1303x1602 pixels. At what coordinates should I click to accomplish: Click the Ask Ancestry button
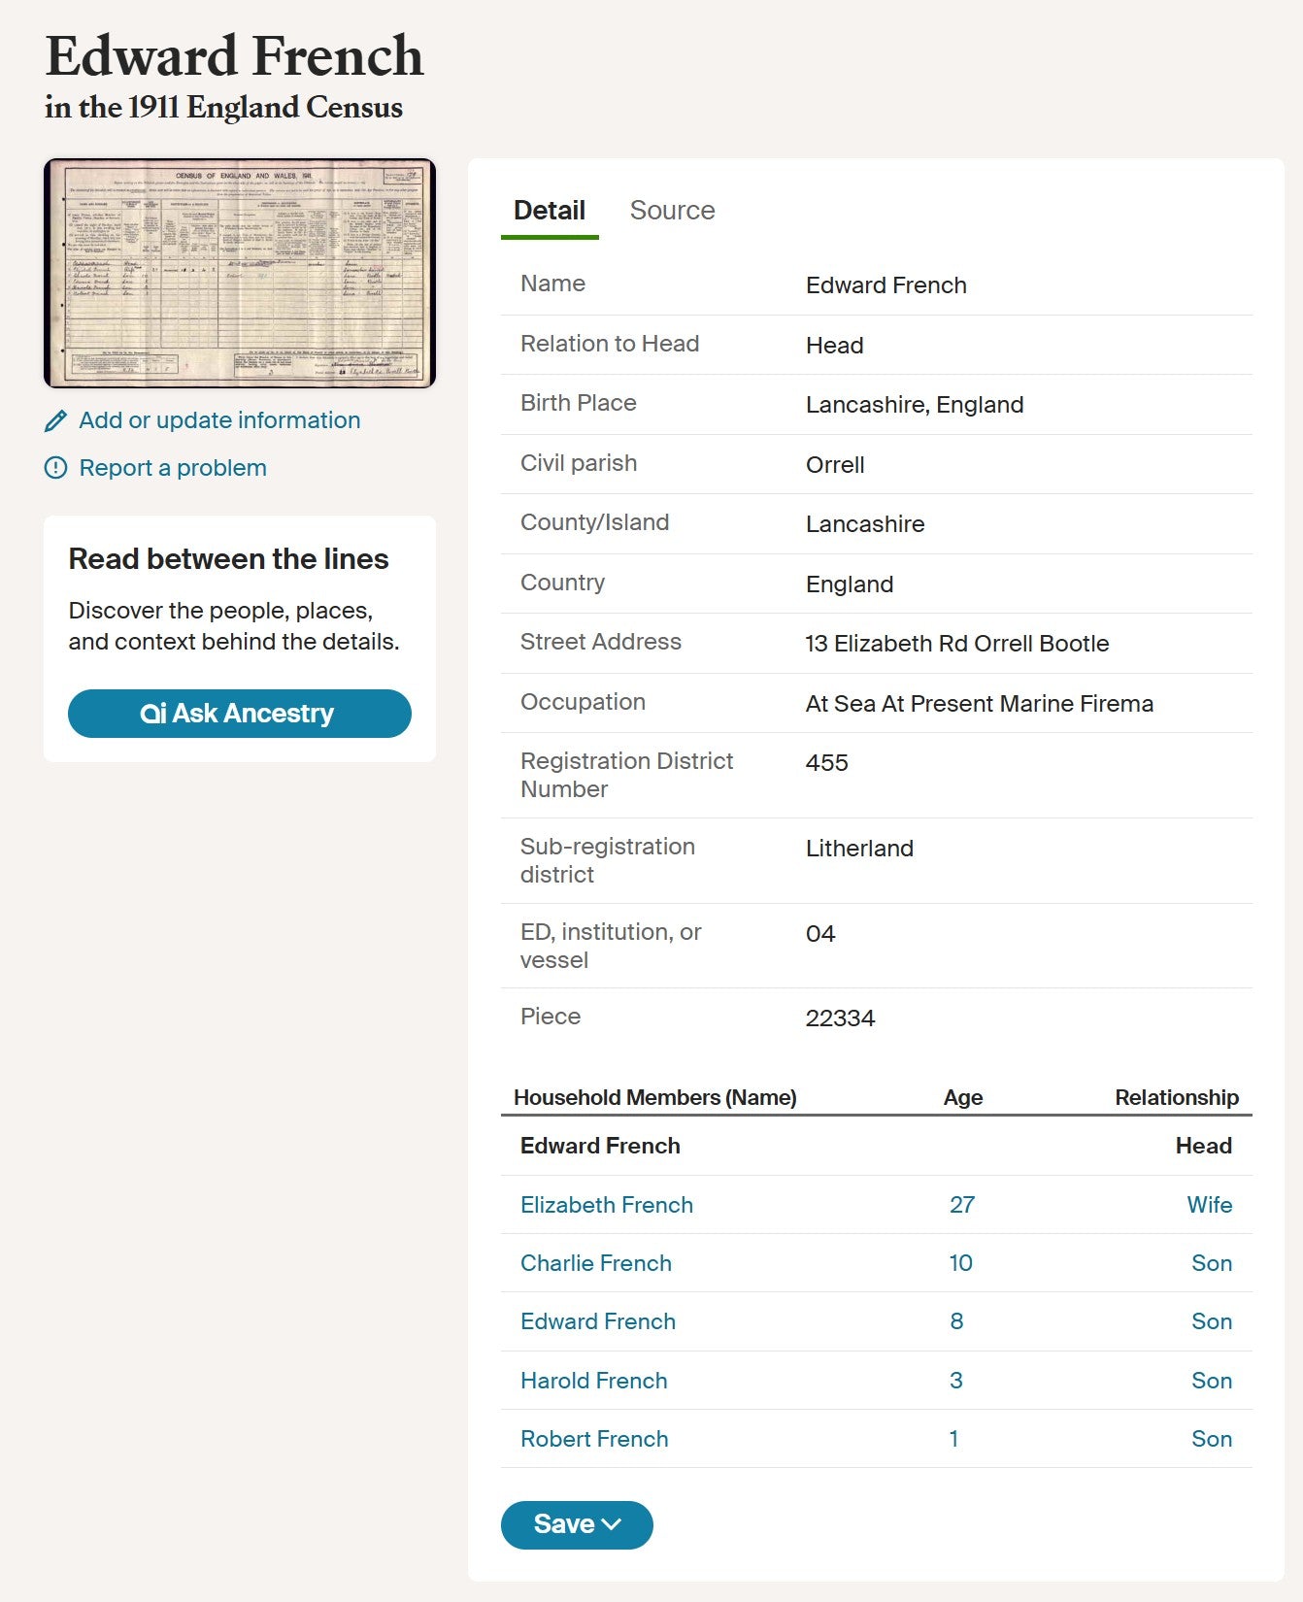pyautogui.click(x=240, y=714)
